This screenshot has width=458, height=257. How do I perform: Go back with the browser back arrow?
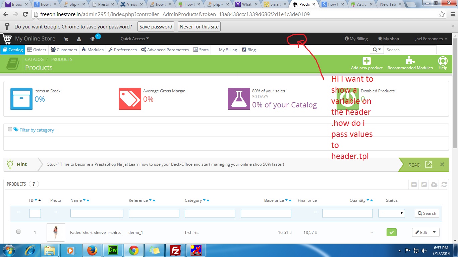coord(6,14)
